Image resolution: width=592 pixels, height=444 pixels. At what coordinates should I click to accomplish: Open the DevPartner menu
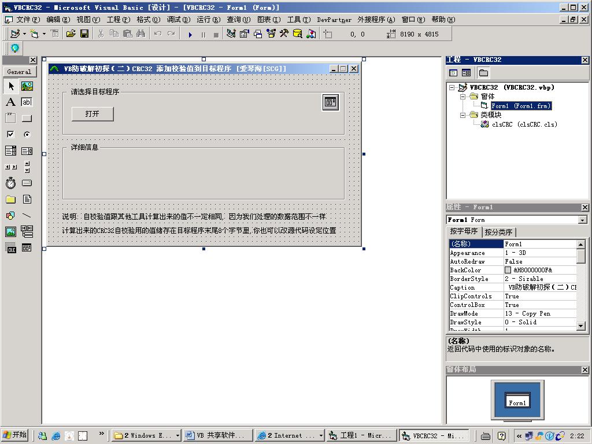click(334, 20)
